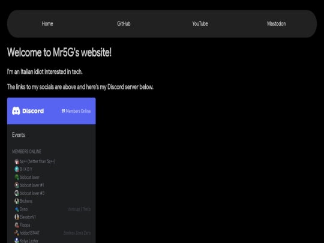Visit the Mastodon navigation link
The image size is (324, 243).
(x=277, y=24)
